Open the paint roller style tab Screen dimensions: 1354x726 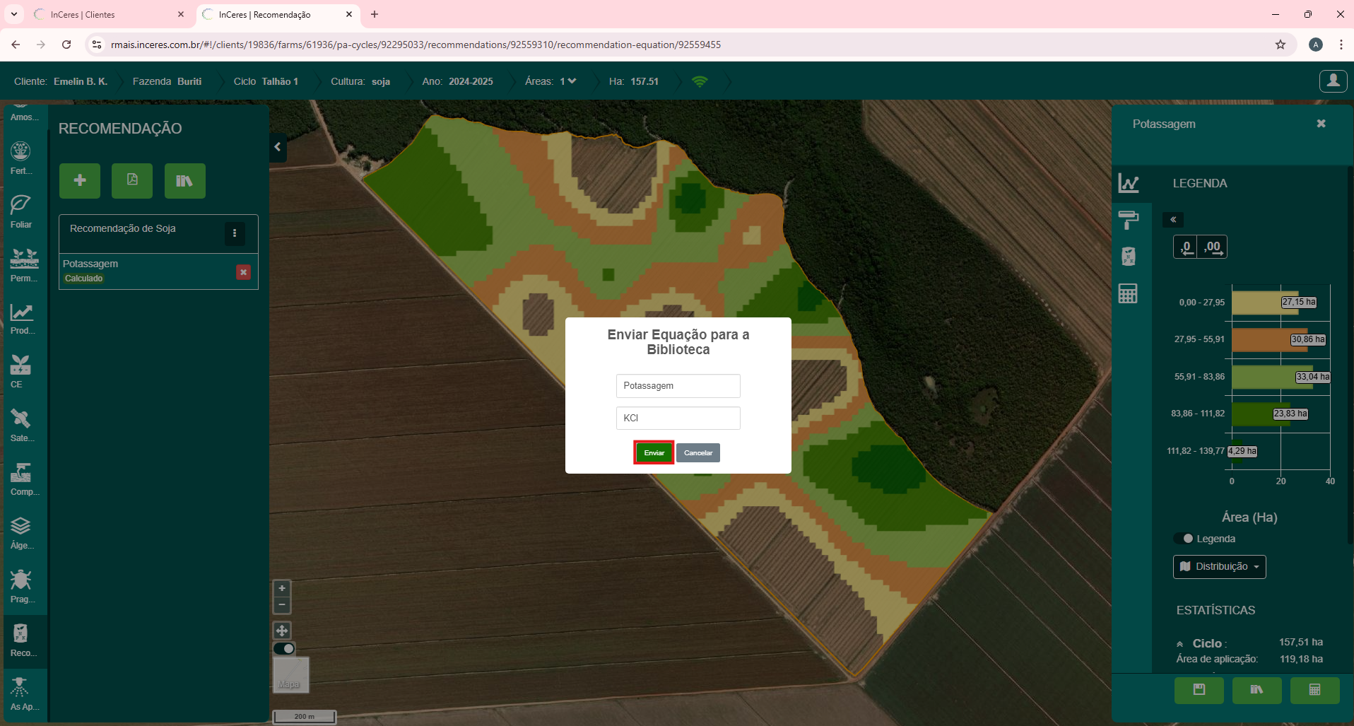1129,220
